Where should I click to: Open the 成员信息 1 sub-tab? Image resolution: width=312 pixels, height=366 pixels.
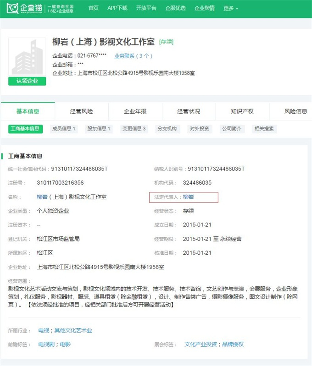(x=64, y=129)
